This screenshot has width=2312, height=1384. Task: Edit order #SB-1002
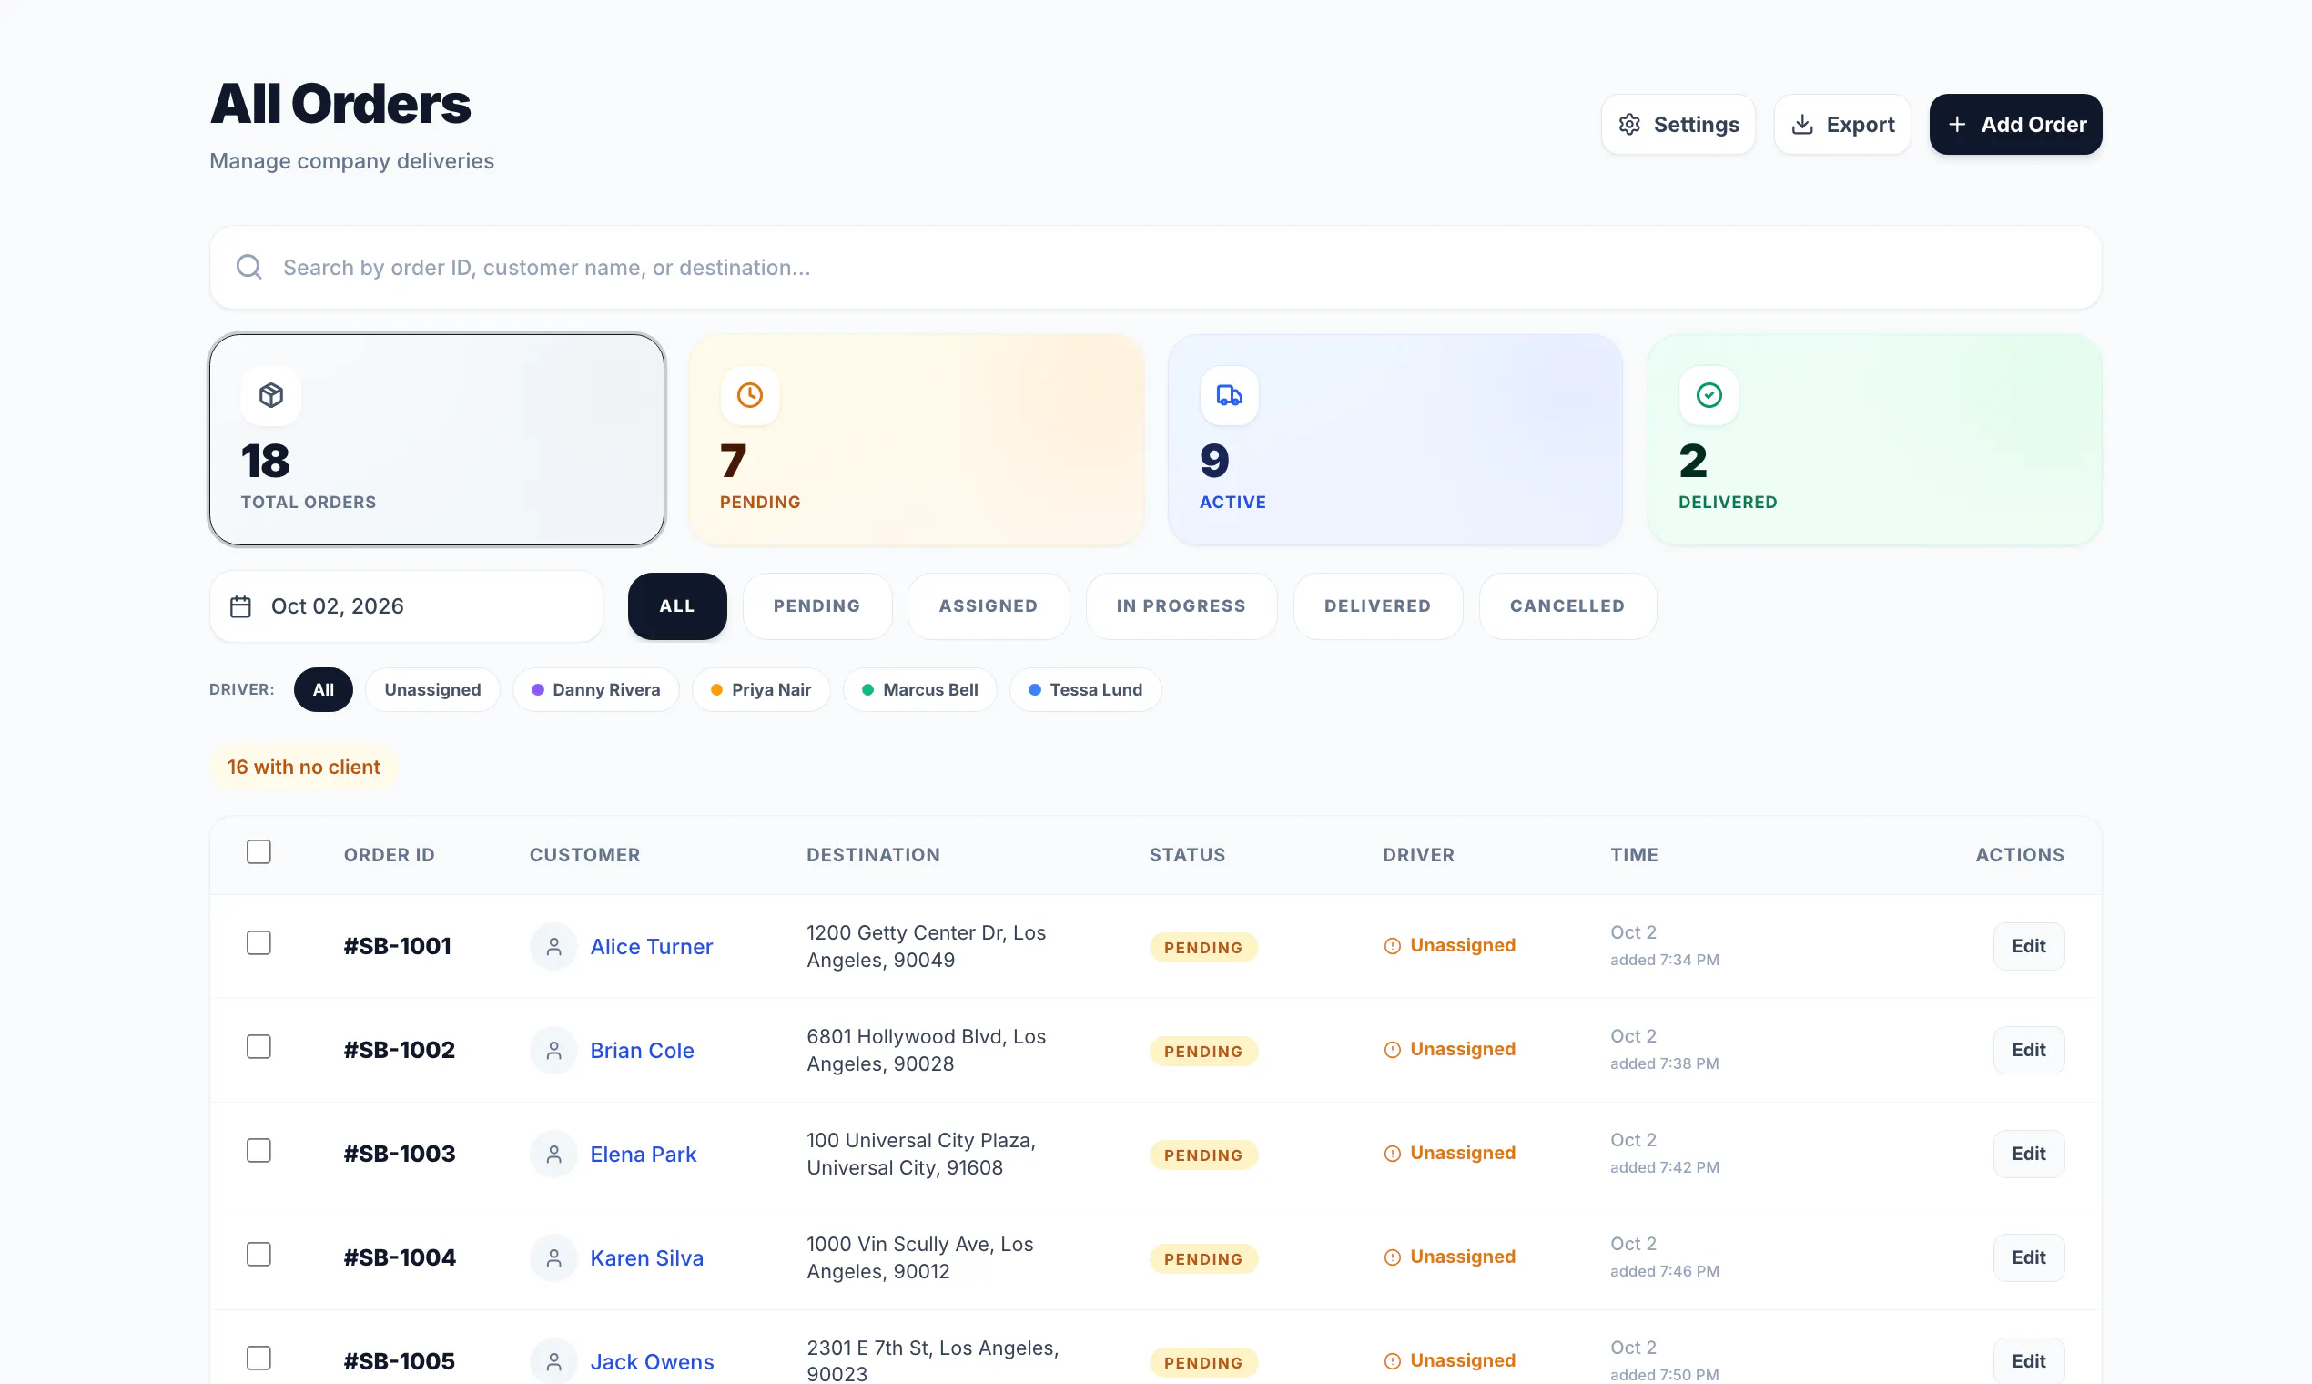(x=2029, y=1050)
